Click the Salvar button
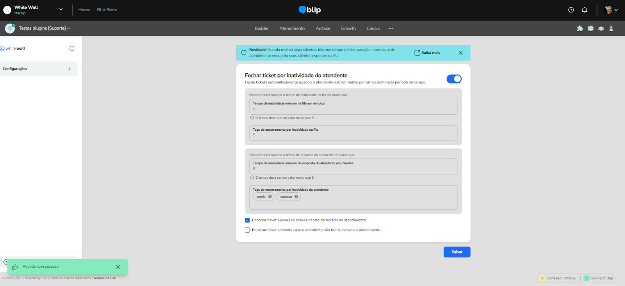Screen dimensions: 625x286 click(457, 252)
